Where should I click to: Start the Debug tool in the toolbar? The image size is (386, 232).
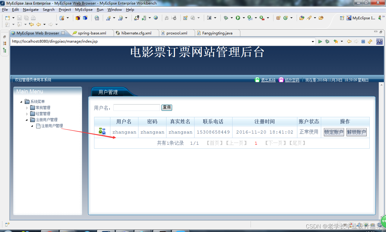[226, 18]
